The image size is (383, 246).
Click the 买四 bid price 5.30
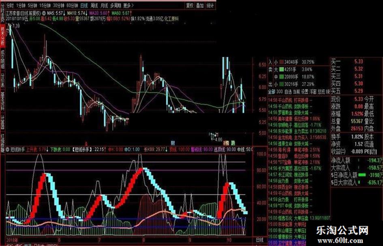tap(359, 84)
